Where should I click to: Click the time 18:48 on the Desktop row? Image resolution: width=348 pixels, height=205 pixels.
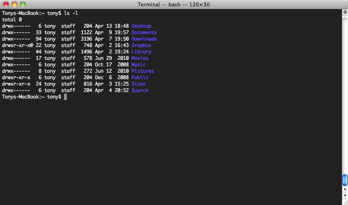click(x=121, y=26)
